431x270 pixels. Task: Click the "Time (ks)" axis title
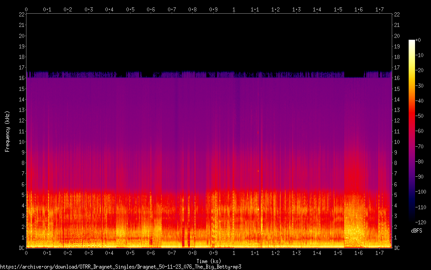click(209, 261)
